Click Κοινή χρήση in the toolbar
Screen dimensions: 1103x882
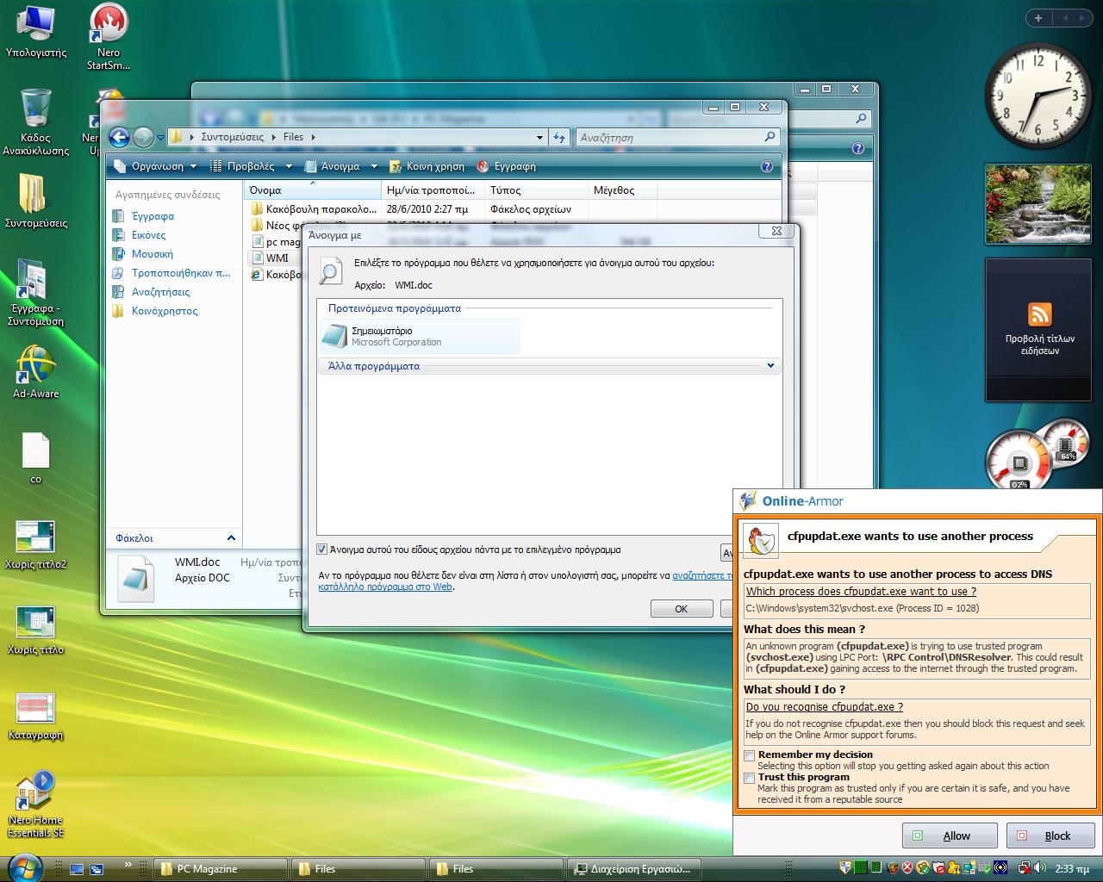tap(427, 166)
